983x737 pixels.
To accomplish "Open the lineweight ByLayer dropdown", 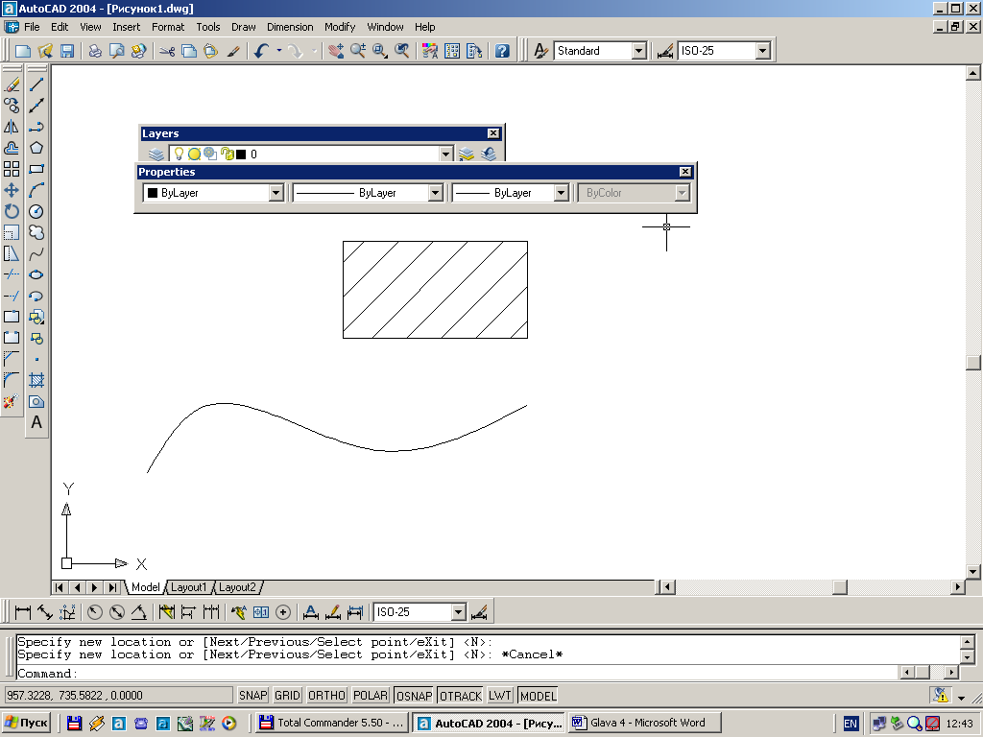I will pos(561,193).
